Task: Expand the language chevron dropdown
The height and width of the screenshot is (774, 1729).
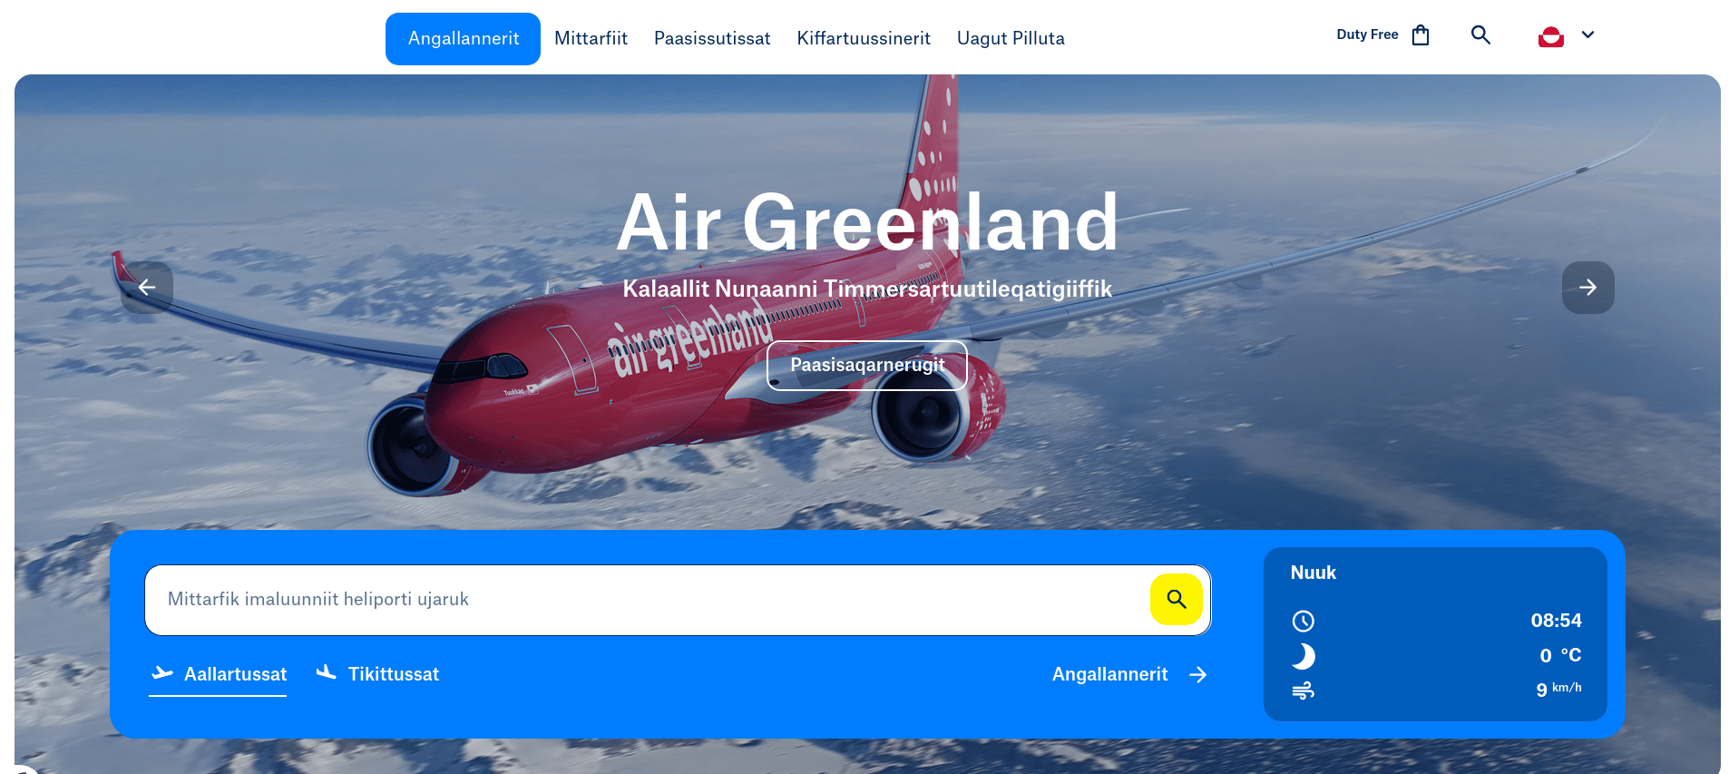Action: tap(1587, 34)
